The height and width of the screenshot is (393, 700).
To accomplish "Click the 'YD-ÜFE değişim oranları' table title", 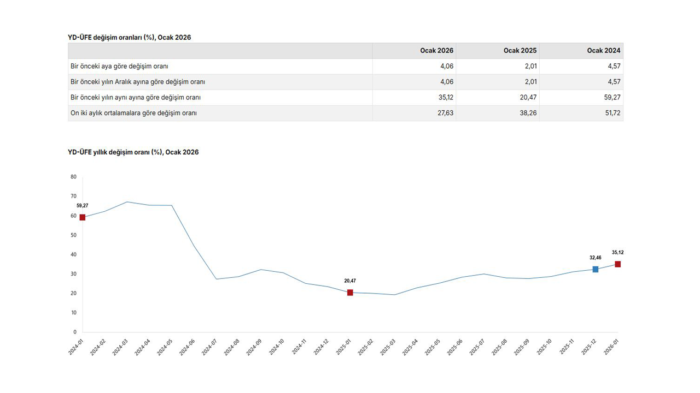I will [x=129, y=37].
